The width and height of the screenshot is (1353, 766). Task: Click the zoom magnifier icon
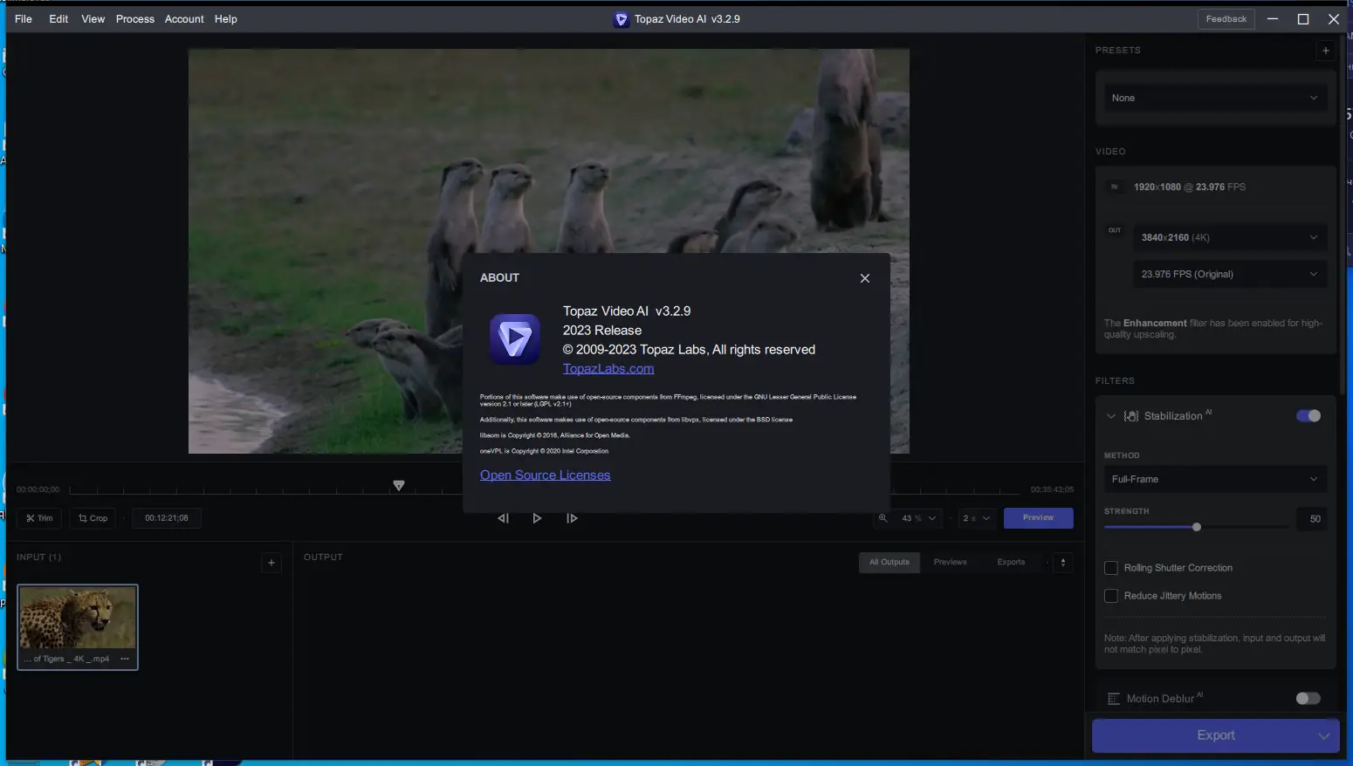[x=883, y=518]
